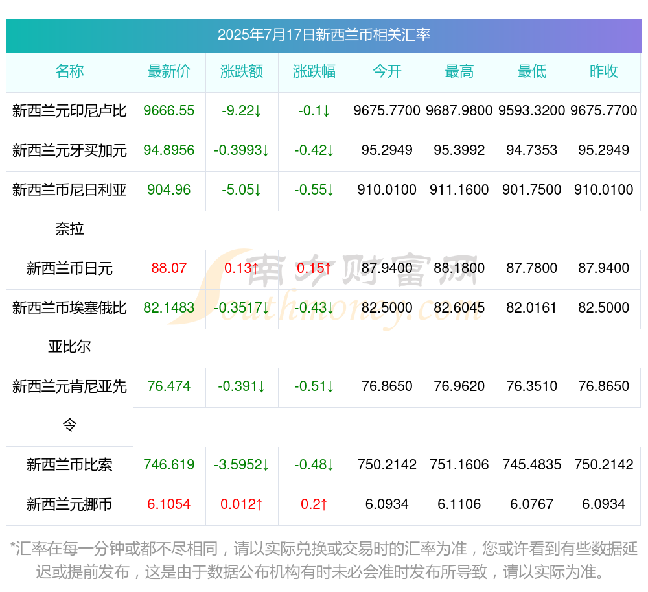This screenshot has width=648, height=592.
Task: Click the percent change 0.2↑
Action: point(314,504)
